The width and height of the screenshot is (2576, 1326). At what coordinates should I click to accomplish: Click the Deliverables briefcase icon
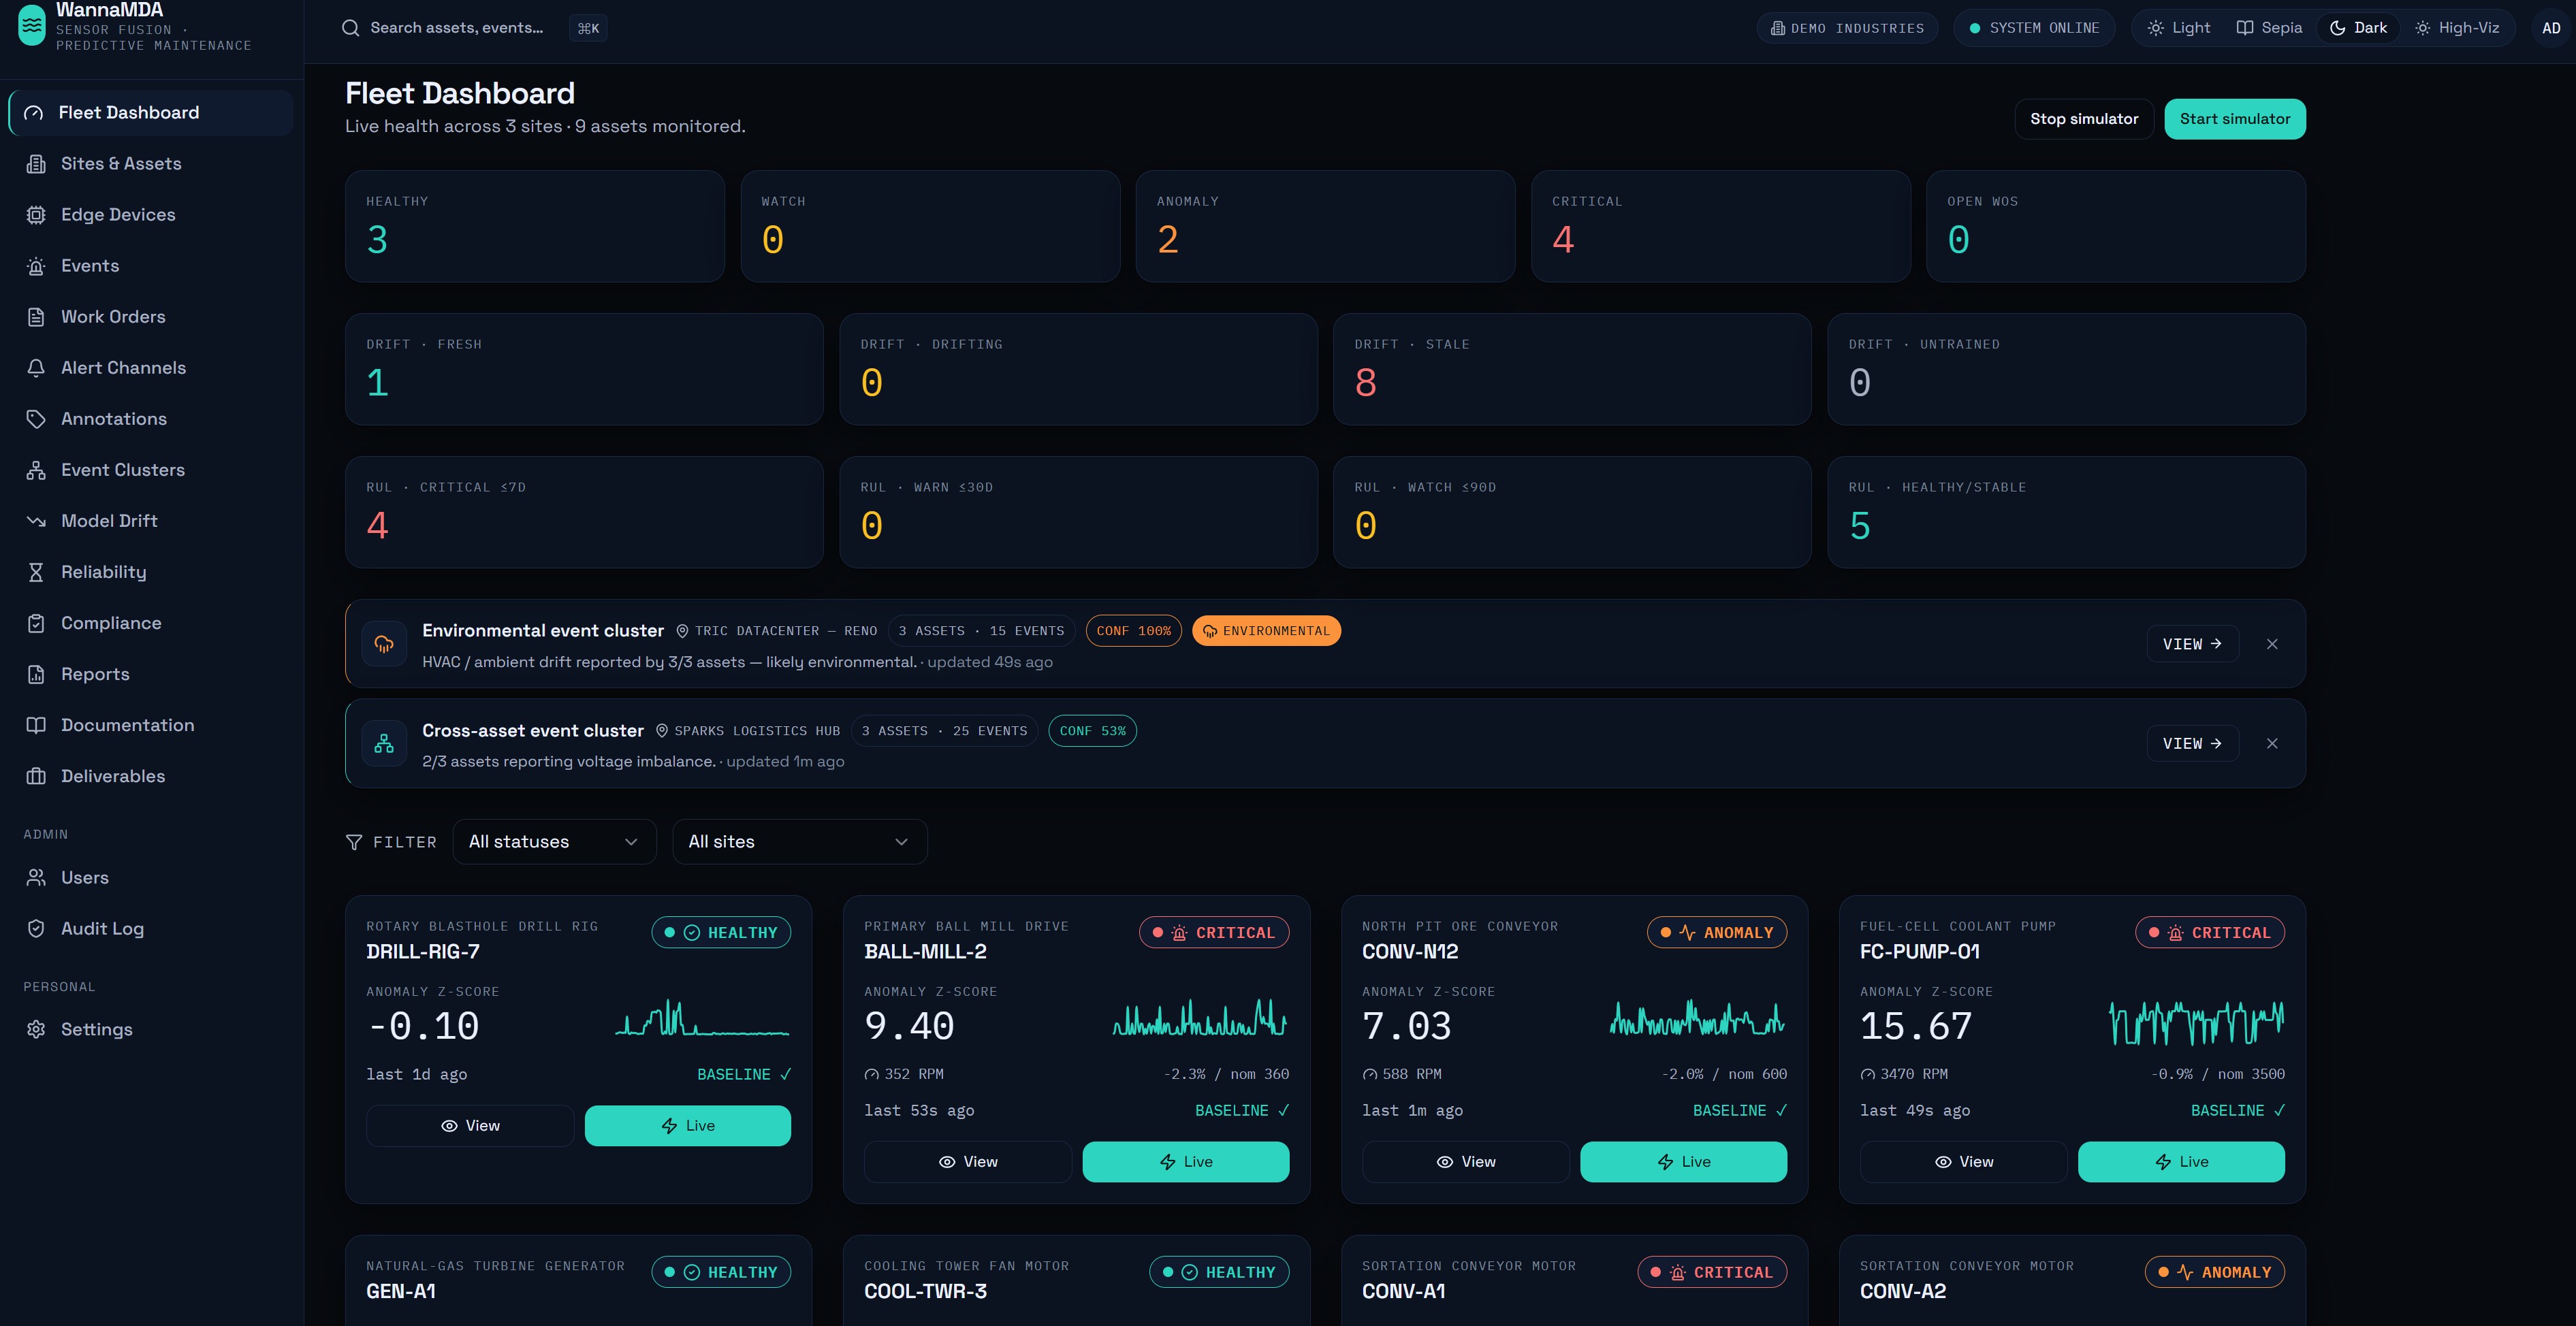tap(36, 776)
